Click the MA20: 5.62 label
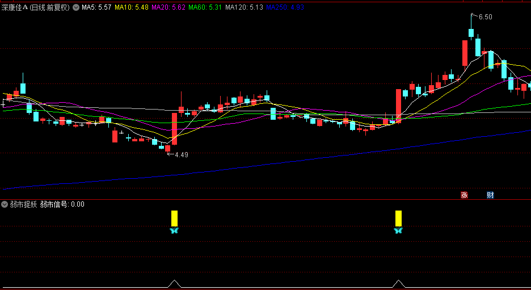 tap(168, 7)
